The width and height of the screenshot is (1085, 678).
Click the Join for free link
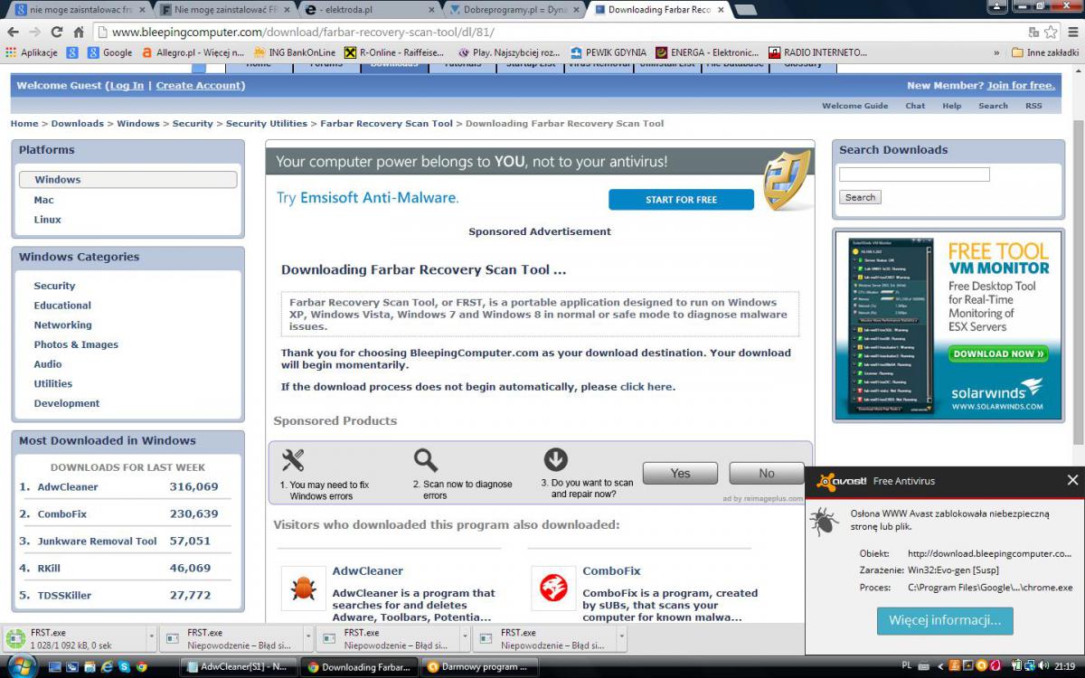(1021, 85)
